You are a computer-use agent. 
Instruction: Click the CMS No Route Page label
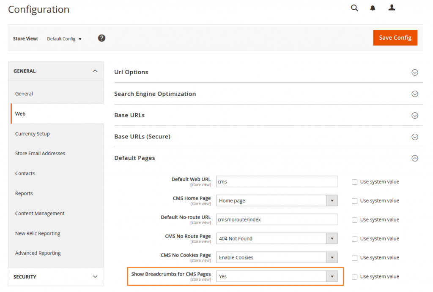(188, 236)
